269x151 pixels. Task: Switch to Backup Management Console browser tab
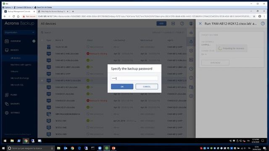(19, 11)
